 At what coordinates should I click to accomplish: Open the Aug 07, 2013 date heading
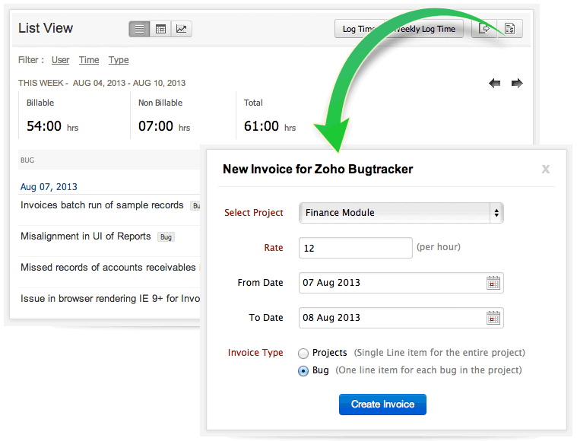[49, 186]
